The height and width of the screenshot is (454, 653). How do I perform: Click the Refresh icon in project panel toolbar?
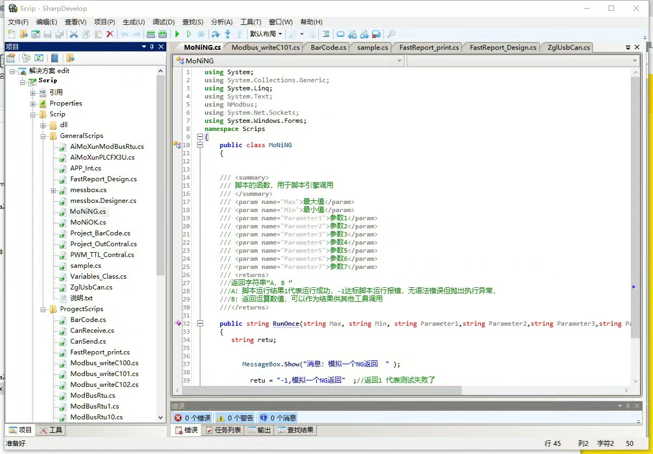(x=39, y=58)
